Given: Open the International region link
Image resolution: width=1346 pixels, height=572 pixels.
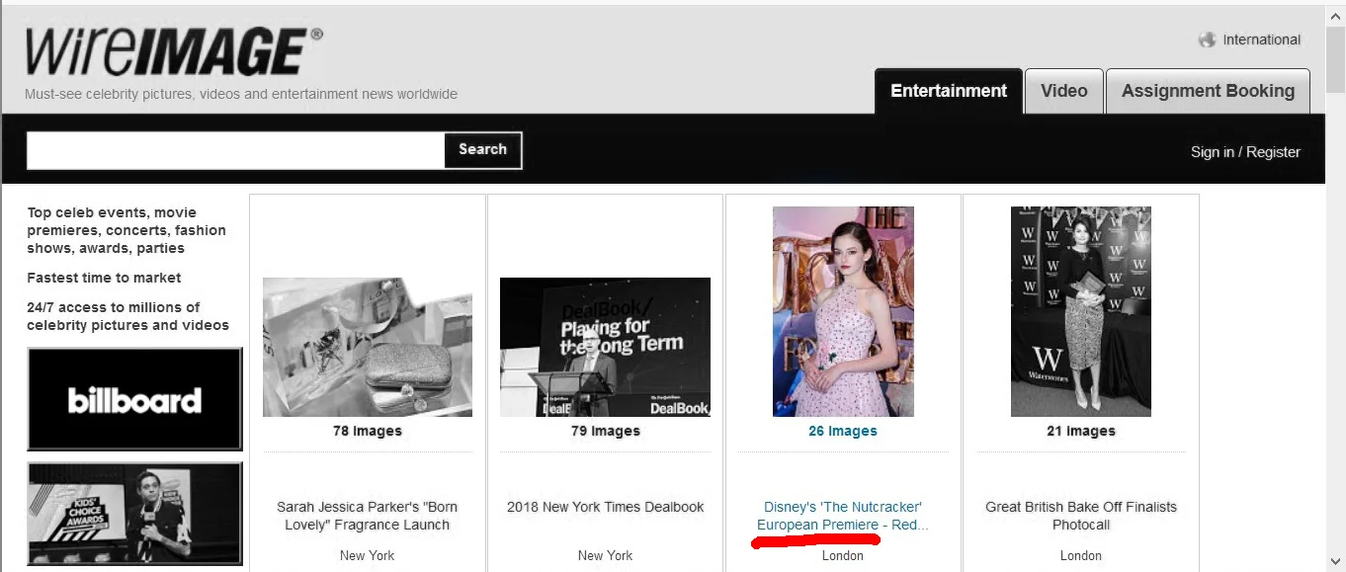Looking at the screenshot, I should 1261,40.
